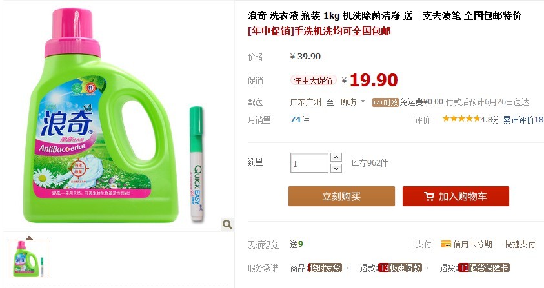This screenshot has height=288, width=544.
Task: Click the five-star rating icons
Action: click(461, 119)
